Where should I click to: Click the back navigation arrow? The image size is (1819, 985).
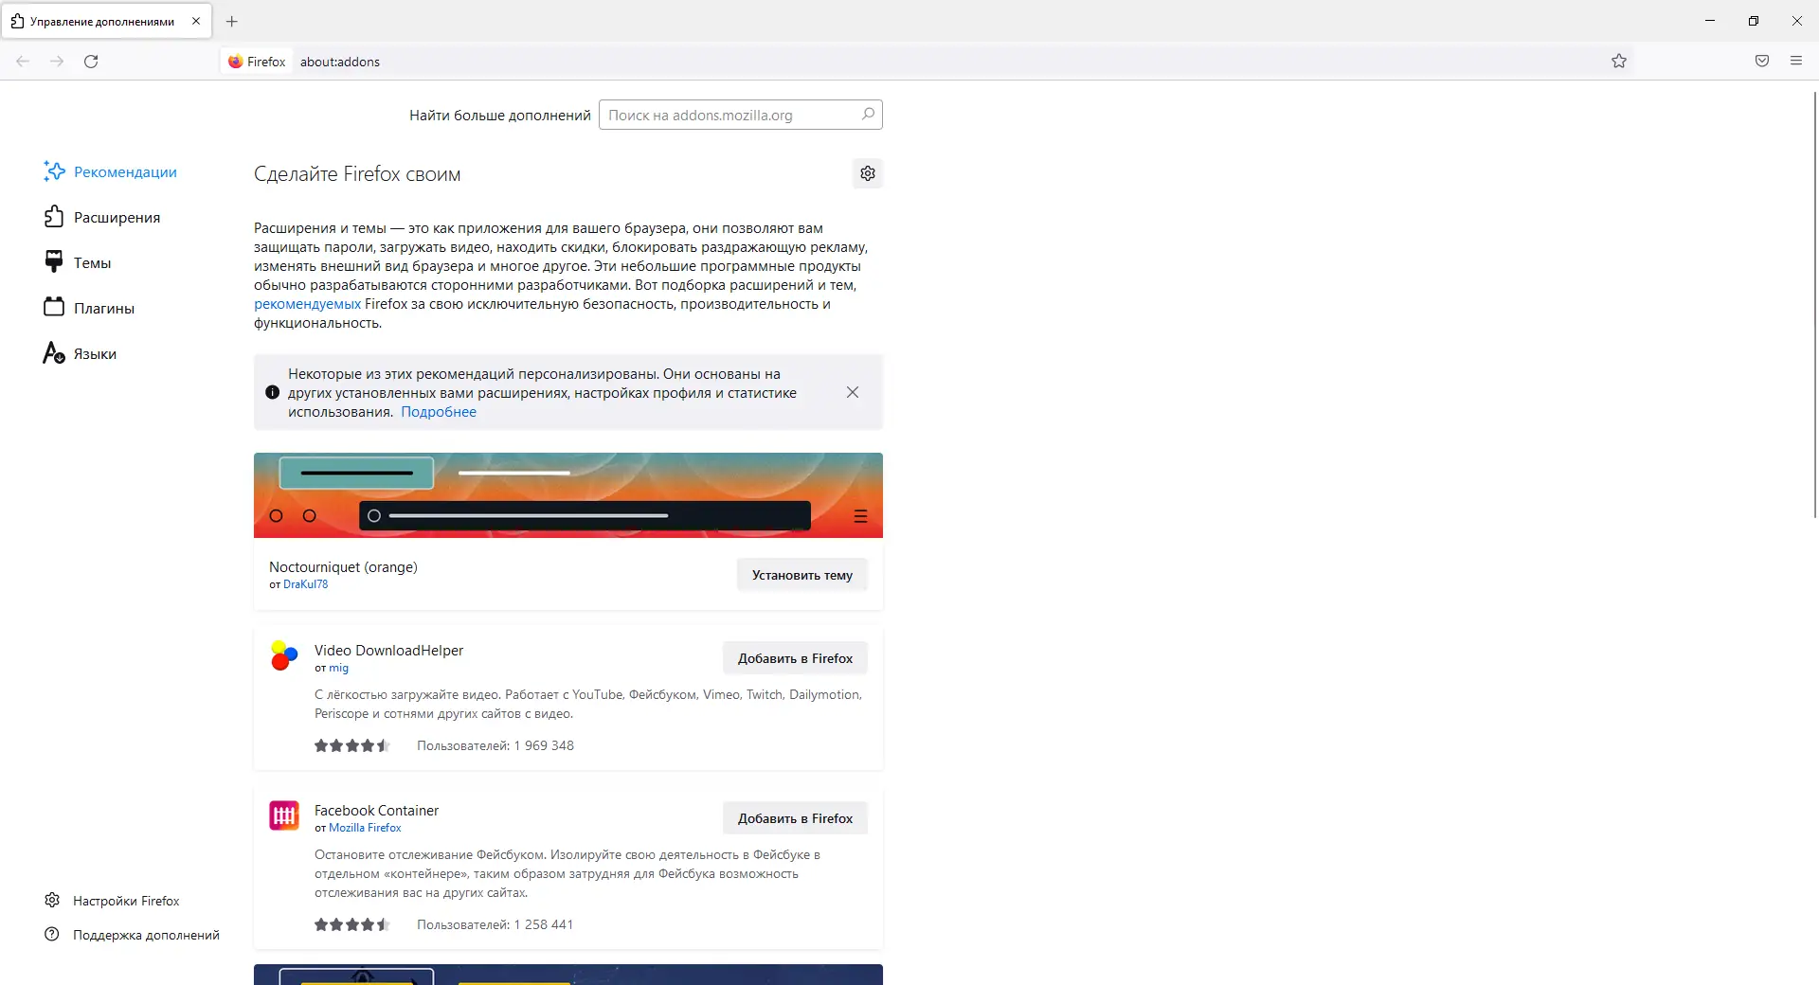(22, 61)
